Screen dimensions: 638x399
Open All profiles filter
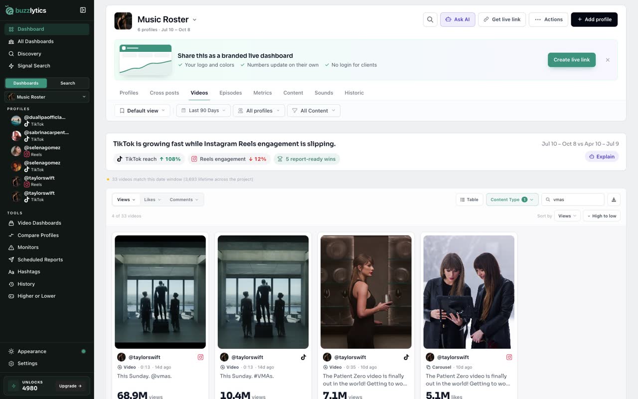[x=259, y=111]
